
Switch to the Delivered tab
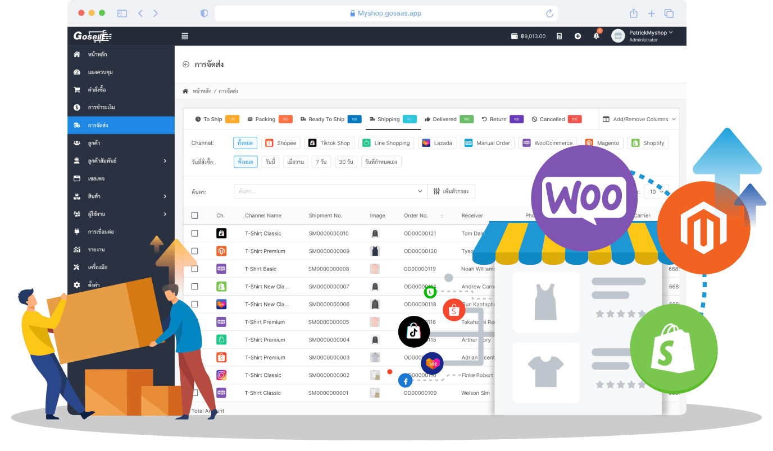coord(449,119)
